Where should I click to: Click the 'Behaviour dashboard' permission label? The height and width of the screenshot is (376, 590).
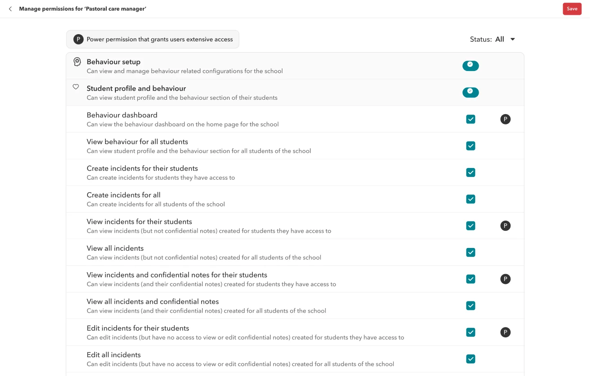tap(122, 115)
